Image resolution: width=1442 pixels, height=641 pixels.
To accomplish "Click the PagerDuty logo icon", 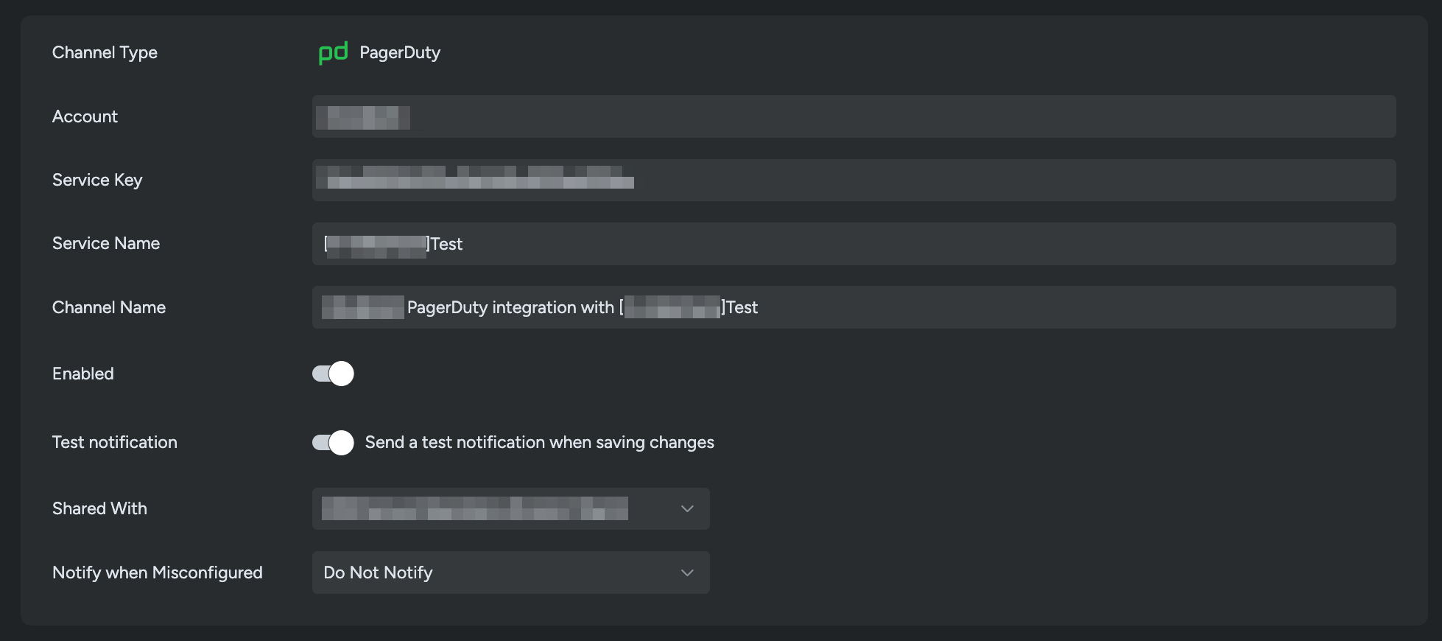I will 333,52.
